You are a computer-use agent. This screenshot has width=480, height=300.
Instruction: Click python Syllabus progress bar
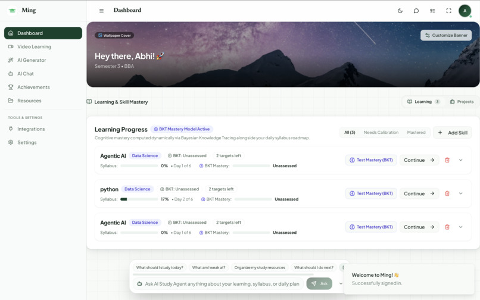(139, 199)
